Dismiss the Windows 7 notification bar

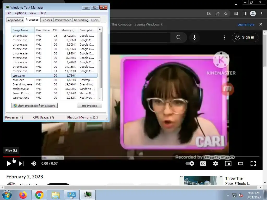coord(261,24)
